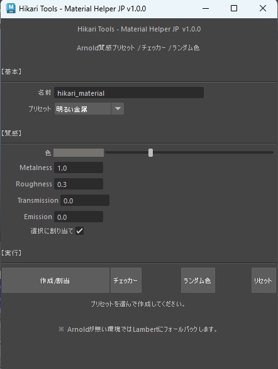Open the 色 gray color swatch

[79, 152]
